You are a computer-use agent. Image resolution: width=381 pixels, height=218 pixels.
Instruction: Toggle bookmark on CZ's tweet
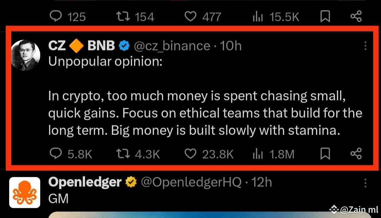(325, 154)
